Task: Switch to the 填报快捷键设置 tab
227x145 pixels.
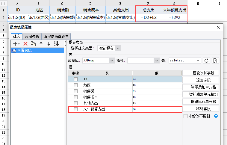Action: point(56,37)
